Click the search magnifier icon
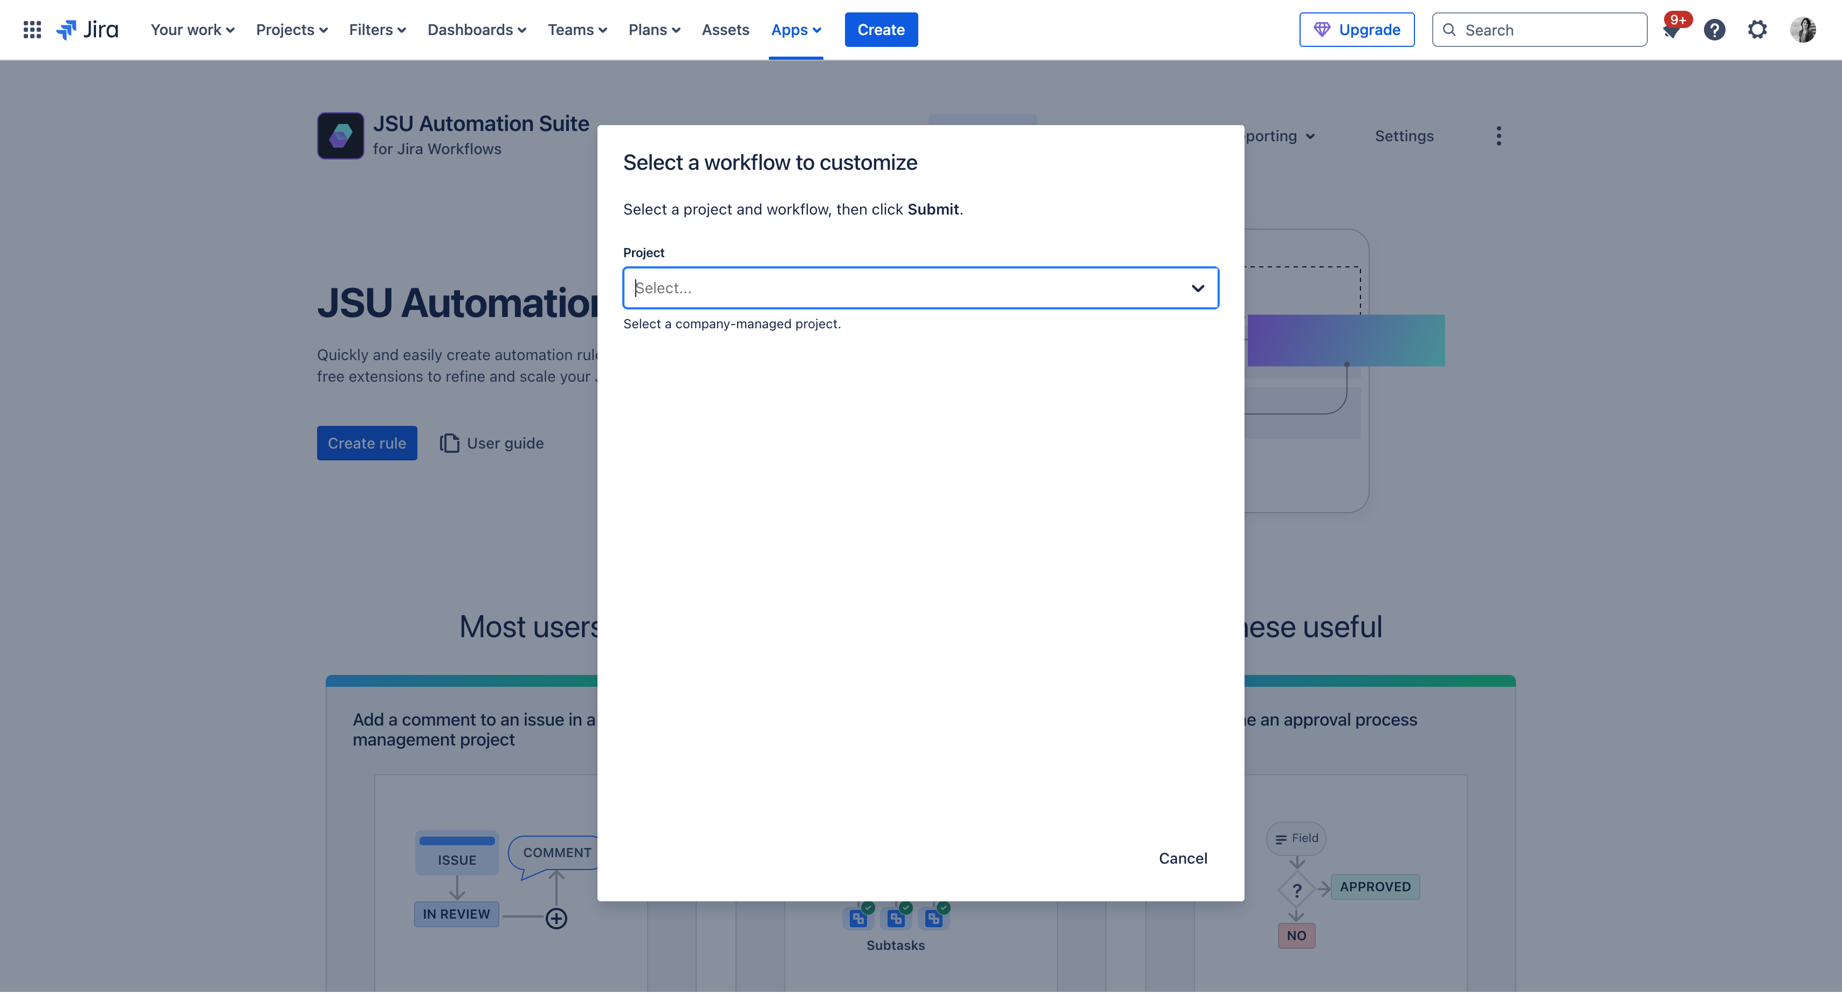The image size is (1842, 993). point(1449,29)
